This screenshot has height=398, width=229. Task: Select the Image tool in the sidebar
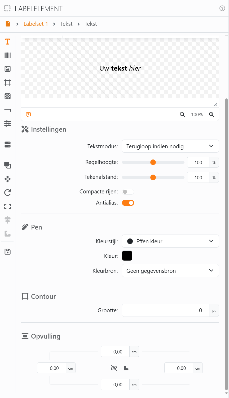pos(8,69)
